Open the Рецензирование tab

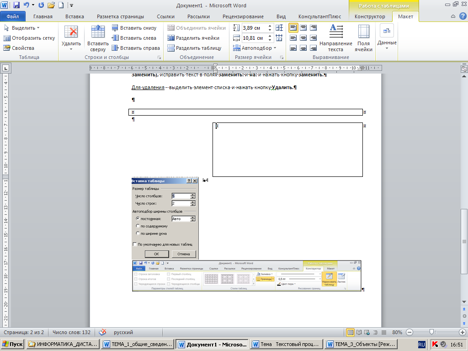point(243,16)
